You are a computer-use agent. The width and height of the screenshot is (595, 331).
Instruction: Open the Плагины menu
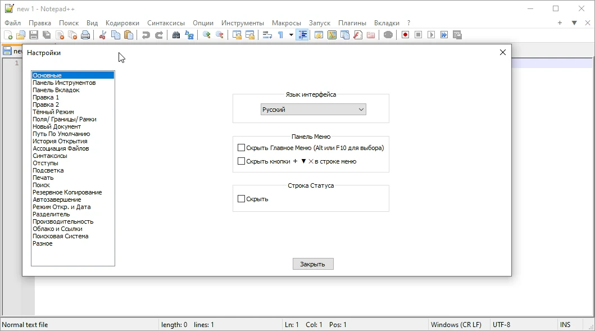(352, 23)
